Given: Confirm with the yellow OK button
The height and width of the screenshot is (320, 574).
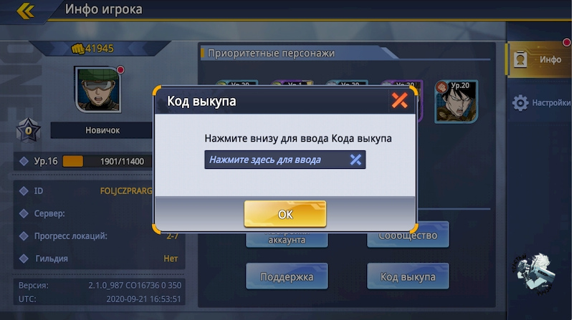Looking at the screenshot, I should pyautogui.click(x=285, y=214).
